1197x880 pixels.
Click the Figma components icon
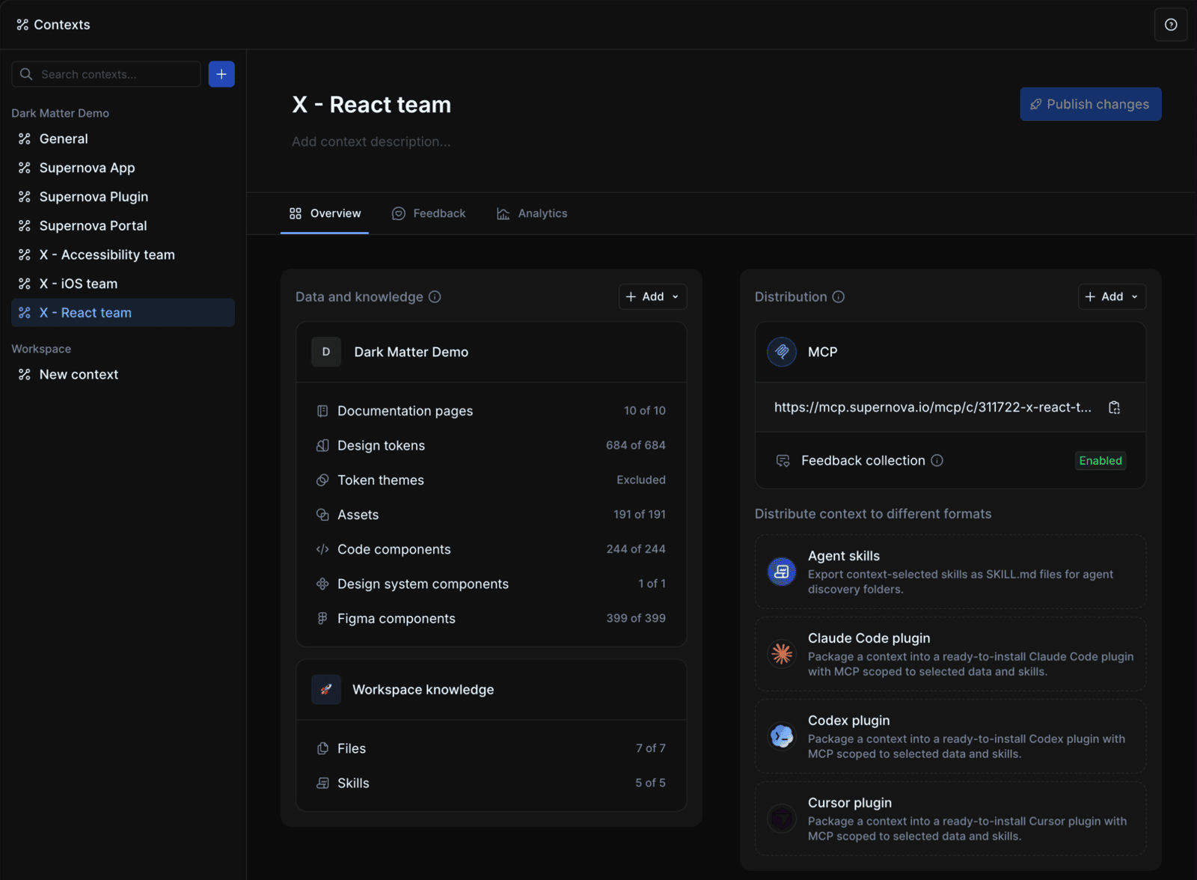pos(322,618)
